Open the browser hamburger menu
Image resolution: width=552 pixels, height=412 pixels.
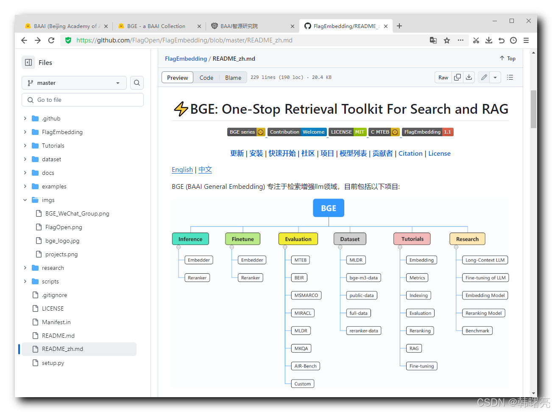526,40
